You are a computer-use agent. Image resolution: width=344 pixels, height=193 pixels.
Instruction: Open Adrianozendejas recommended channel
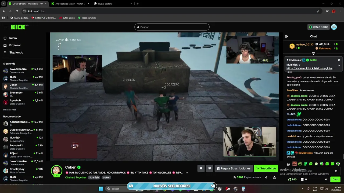(x=23, y=124)
